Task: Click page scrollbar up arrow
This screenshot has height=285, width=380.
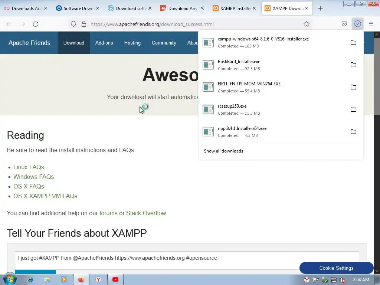Action: coord(377,35)
